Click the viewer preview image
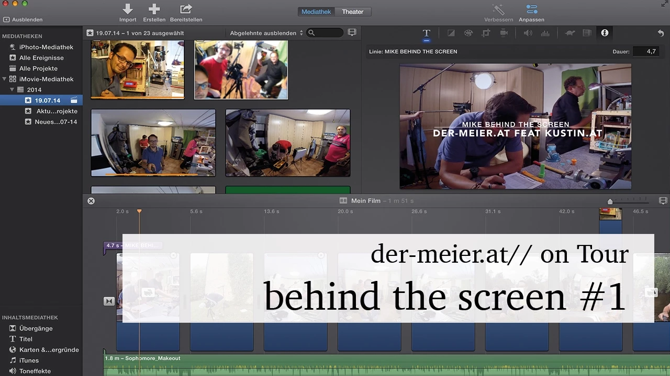The height and width of the screenshot is (376, 670). click(x=516, y=126)
